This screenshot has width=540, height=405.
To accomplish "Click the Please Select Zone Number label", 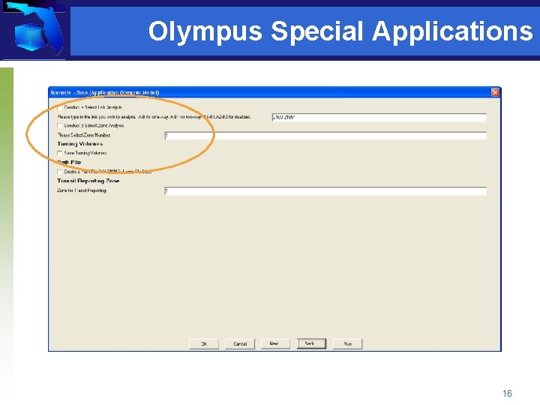I will click(84, 135).
